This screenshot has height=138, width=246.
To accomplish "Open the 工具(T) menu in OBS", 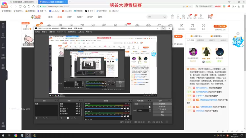I will point(81,32).
